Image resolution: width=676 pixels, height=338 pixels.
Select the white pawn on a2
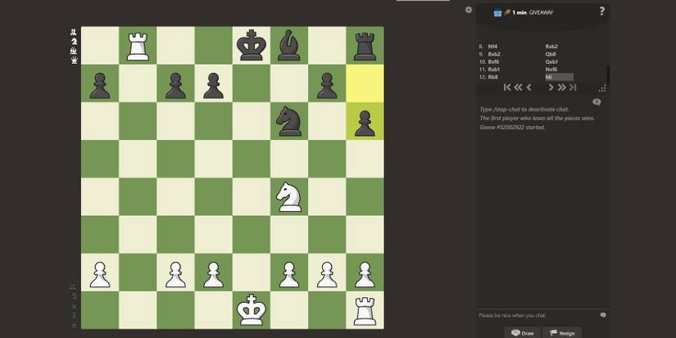click(100, 274)
